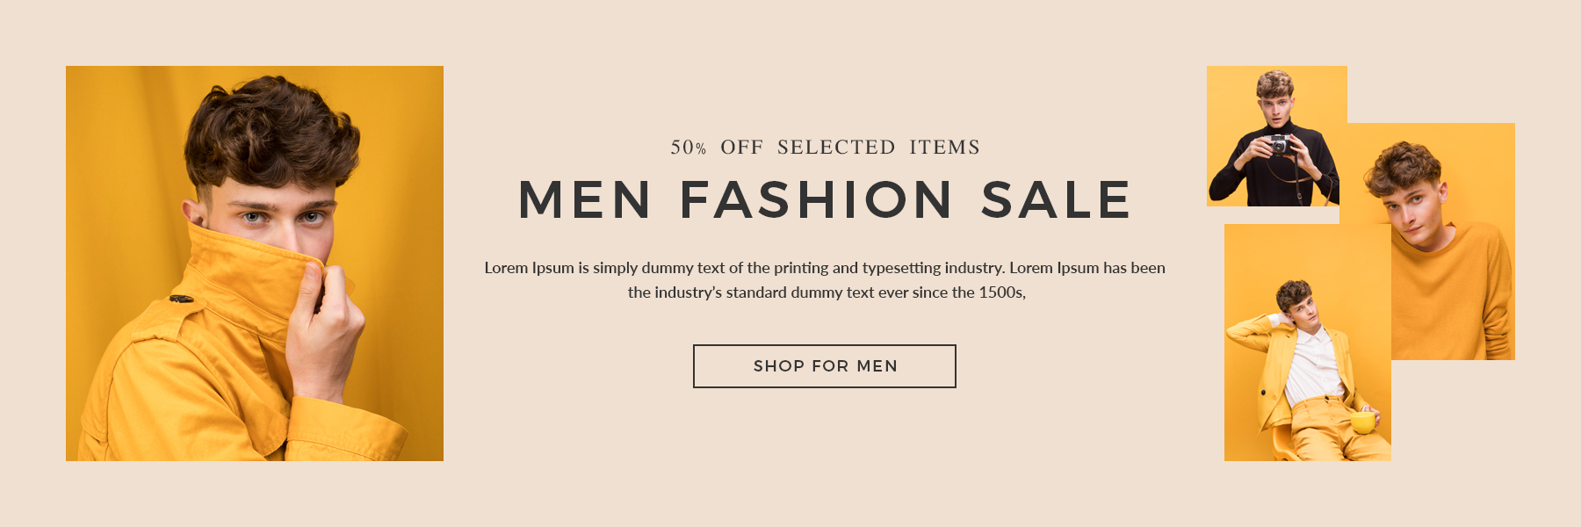Image resolution: width=1581 pixels, height=527 pixels.
Task: Click the white shirt of the seated model
Action: click(x=1313, y=365)
